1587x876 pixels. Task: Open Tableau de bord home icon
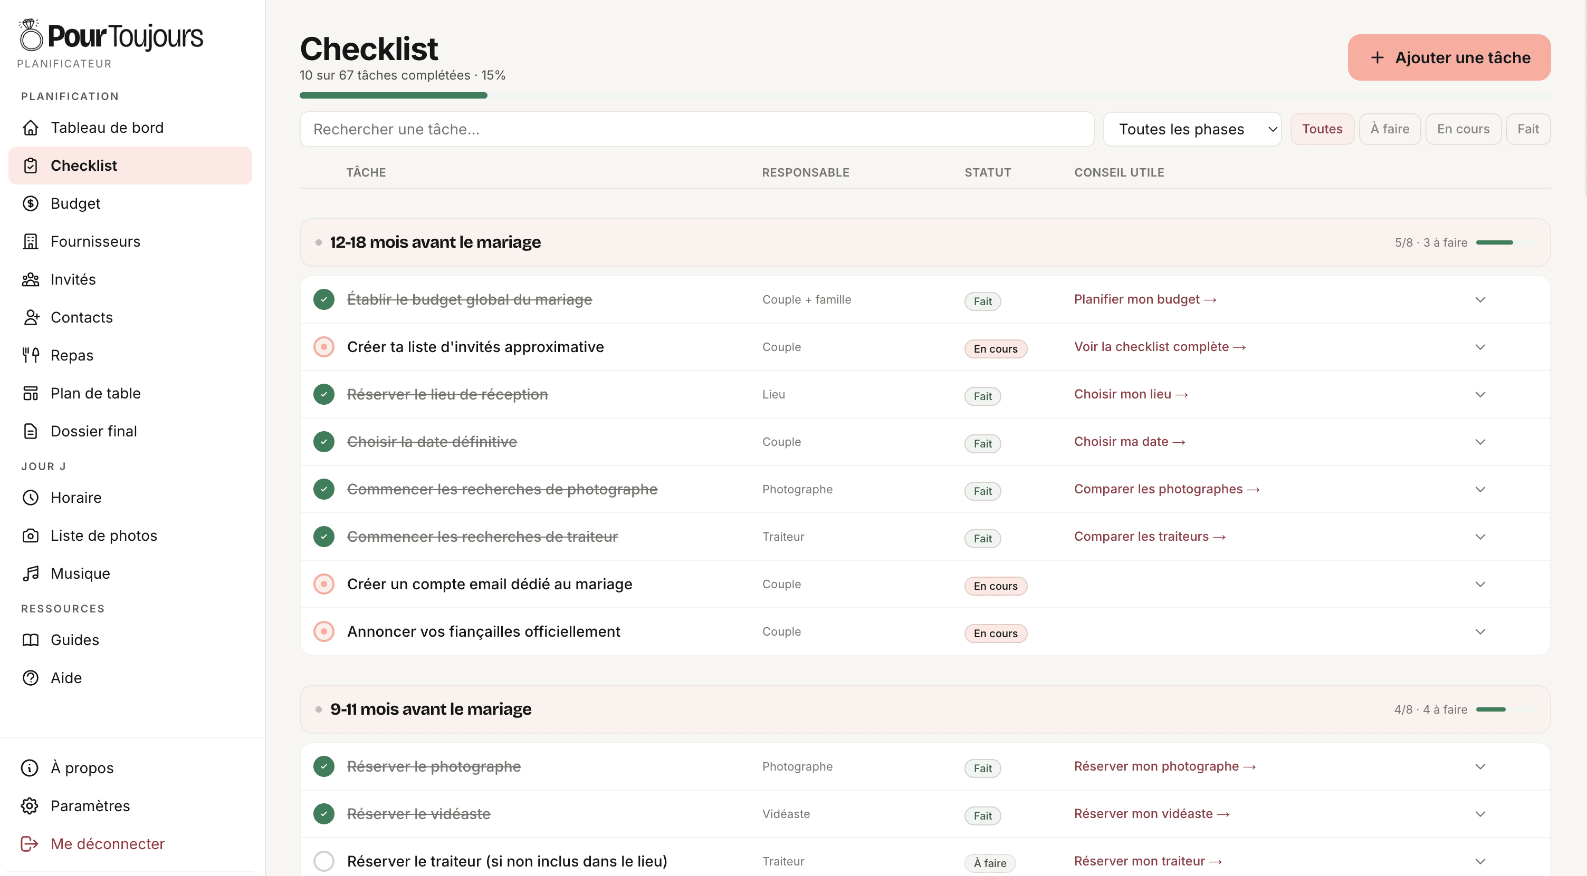(x=30, y=128)
